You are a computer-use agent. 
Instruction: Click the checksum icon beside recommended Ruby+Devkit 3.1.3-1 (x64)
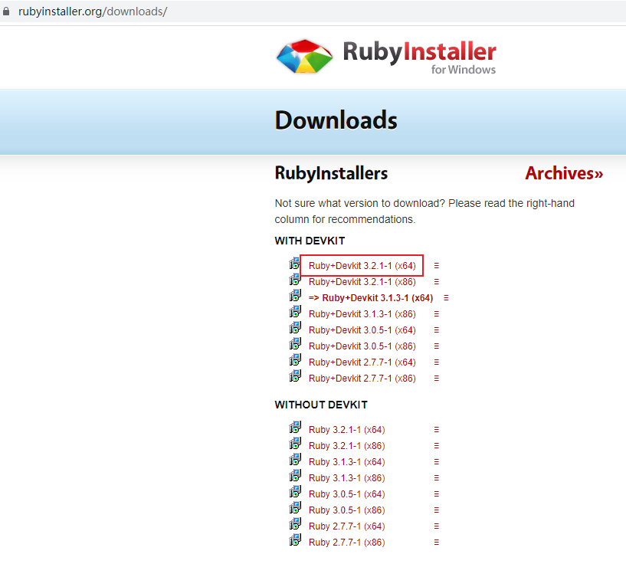coord(447,297)
